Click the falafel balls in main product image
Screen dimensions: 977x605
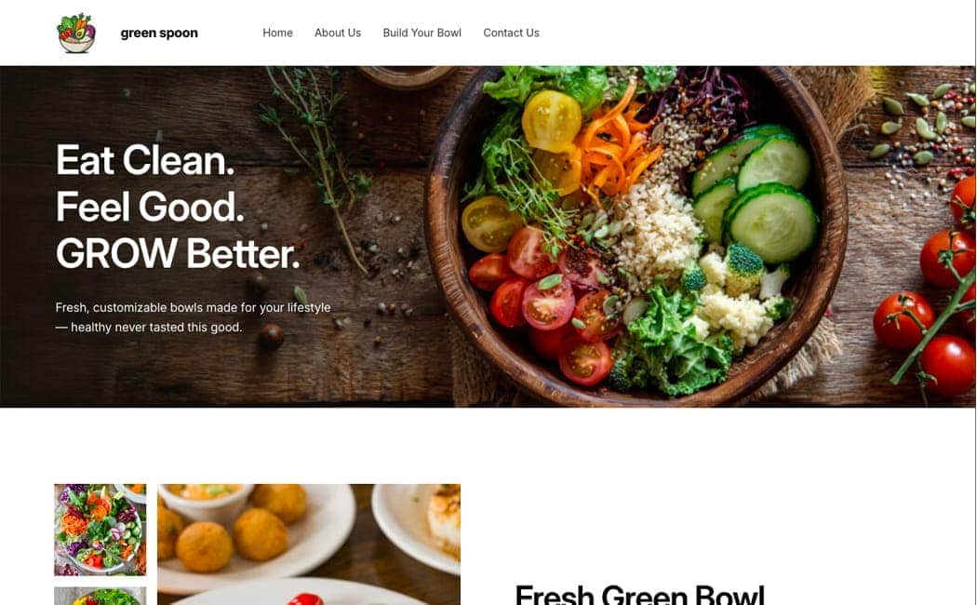(x=234, y=529)
